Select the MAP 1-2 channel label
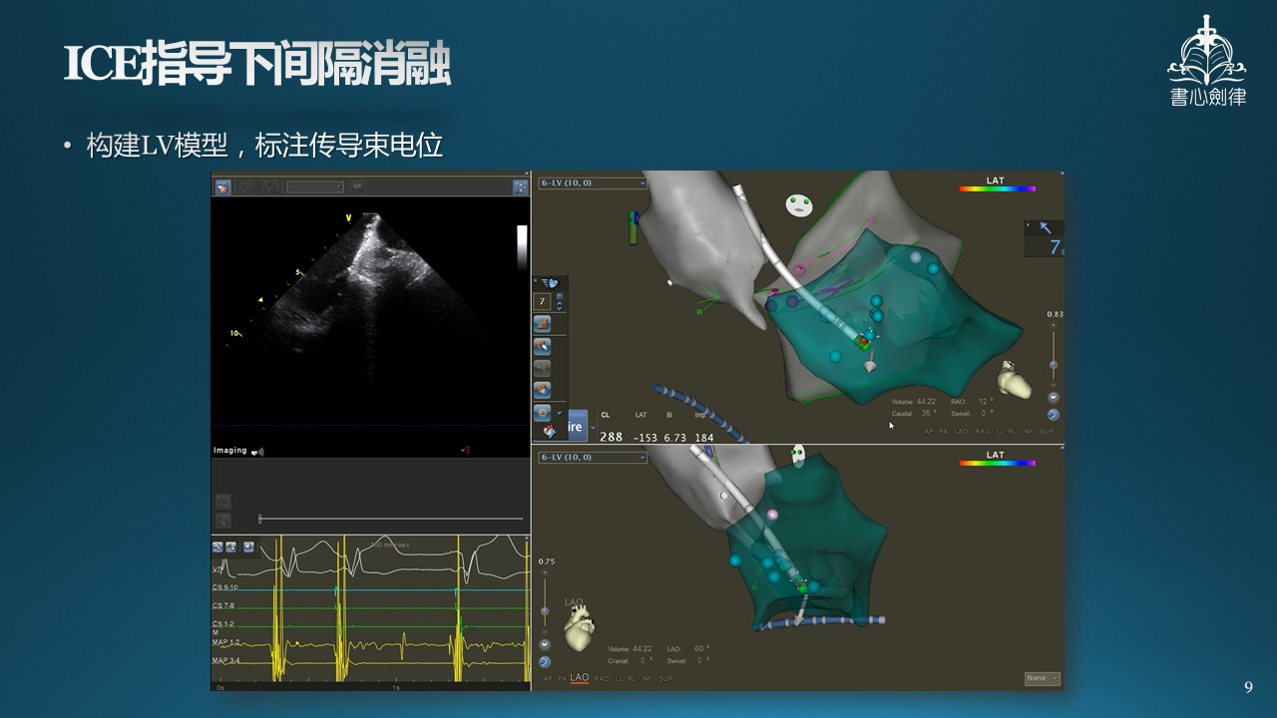 tap(226, 641)
